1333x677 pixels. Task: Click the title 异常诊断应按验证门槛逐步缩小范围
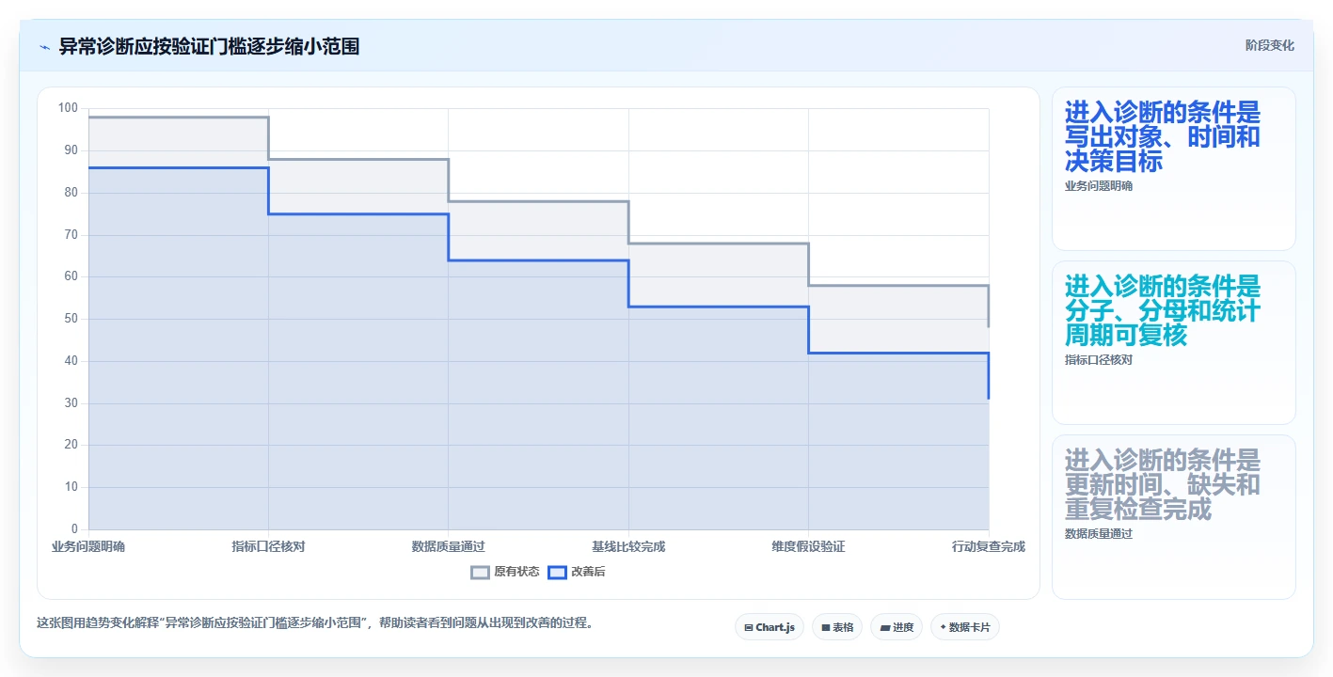click(x=209, y=47)
